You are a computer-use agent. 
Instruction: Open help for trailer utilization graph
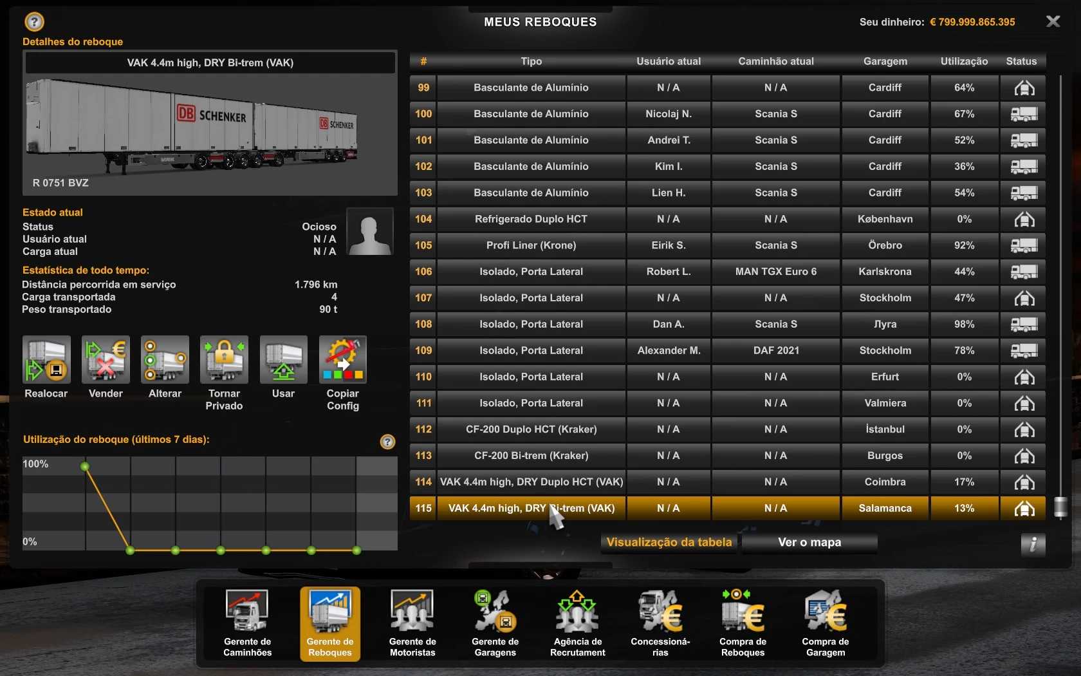[387, 442]
